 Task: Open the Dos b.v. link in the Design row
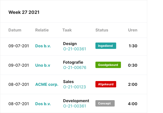[x=43, y=46]
